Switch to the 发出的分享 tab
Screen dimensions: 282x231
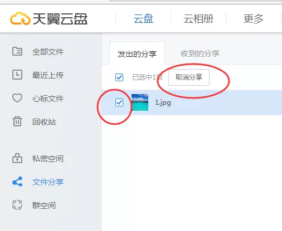coord(137,54)
